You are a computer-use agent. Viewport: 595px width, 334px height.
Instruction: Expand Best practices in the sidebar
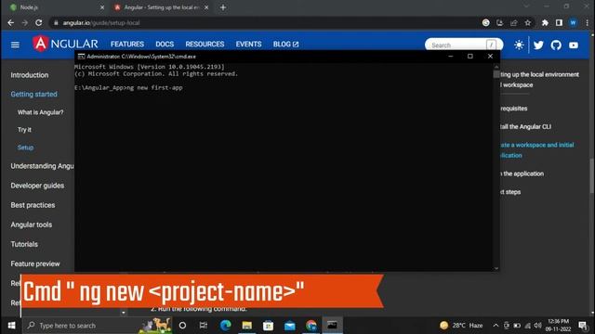click(x=33, y=205)
